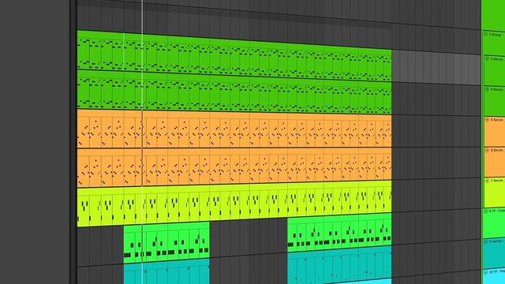Select the 2 Group track name
Screen dimensions: 505x284
(496, 34)
